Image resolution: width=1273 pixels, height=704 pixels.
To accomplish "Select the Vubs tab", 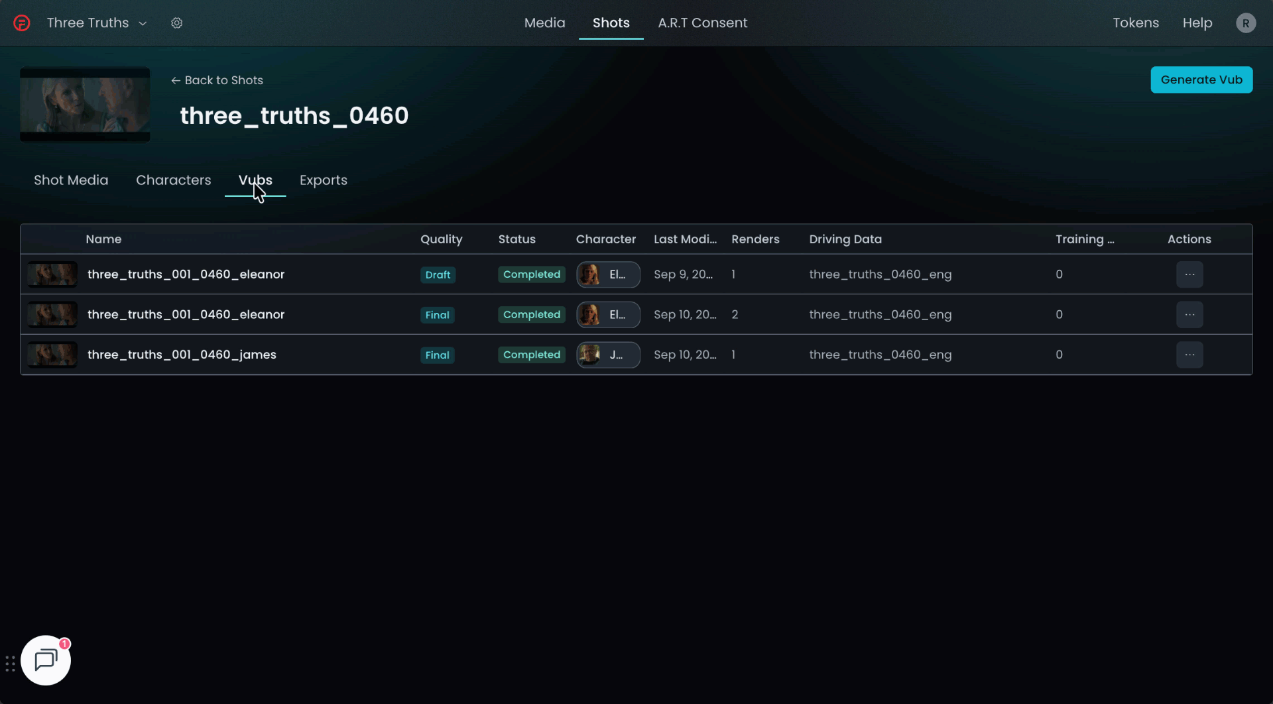I will [255, 180].
